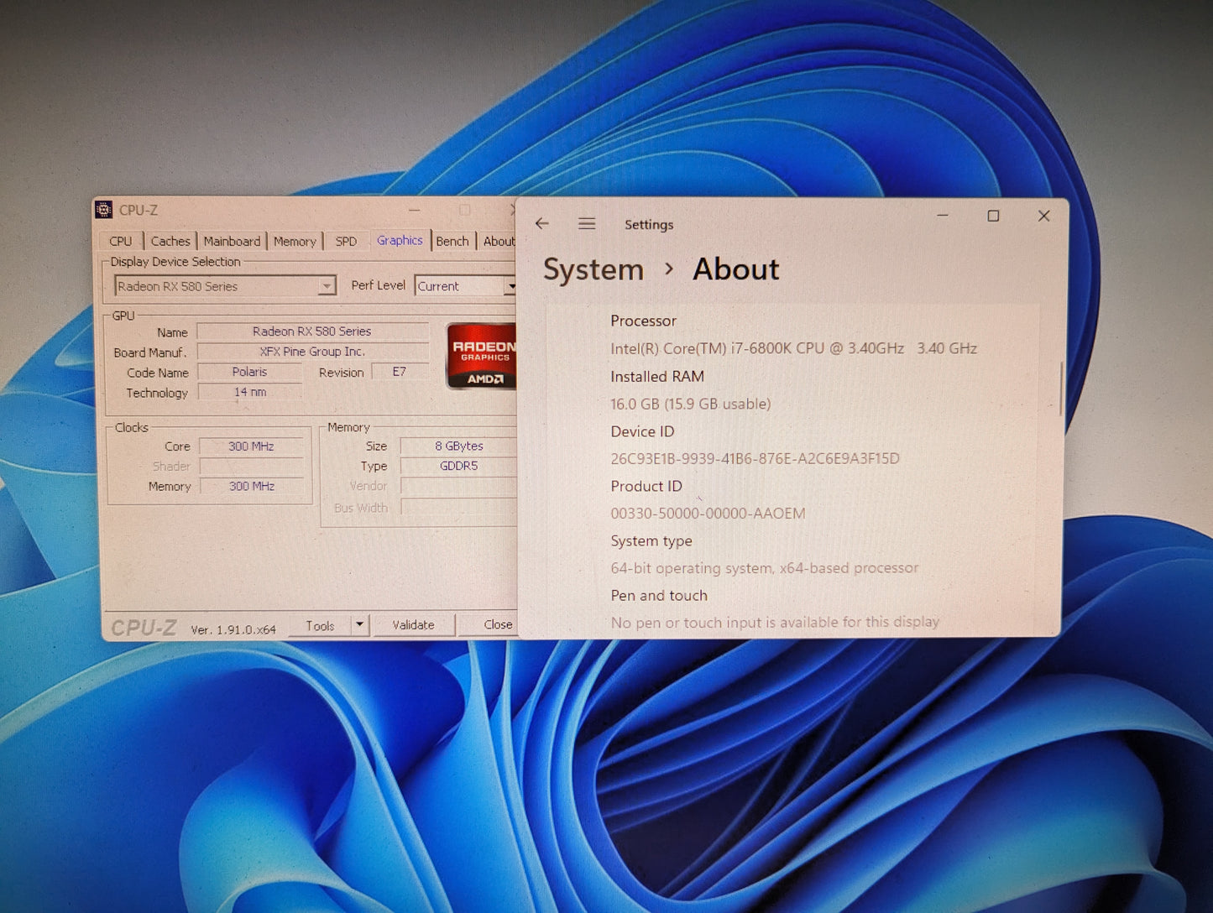Select the Graphics tab in CPU-Z
Image resolution: width=1213 pixels, height=913 pixels.
pyautogui.click(x=400, y=240)
